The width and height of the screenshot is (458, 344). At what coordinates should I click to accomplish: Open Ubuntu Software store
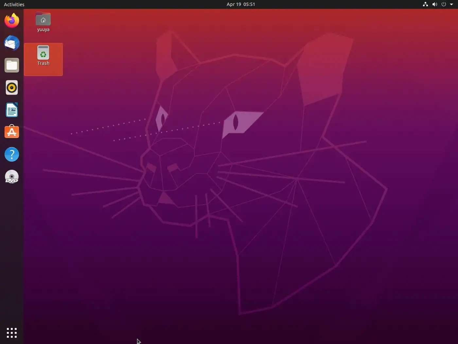[x=12, y=132]
